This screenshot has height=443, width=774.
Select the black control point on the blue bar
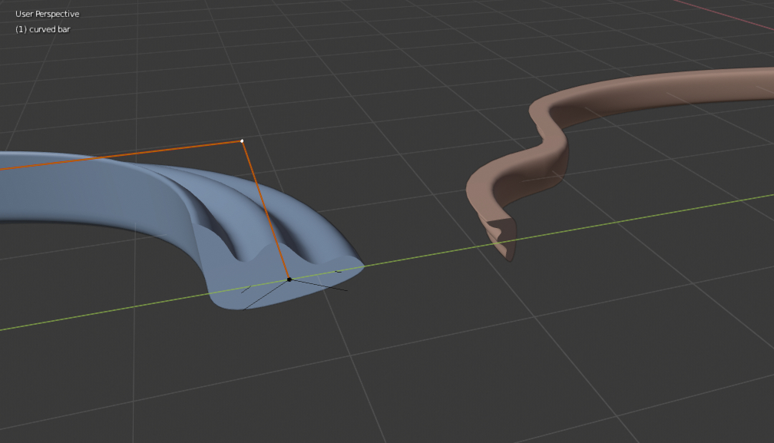pos(289,279)
